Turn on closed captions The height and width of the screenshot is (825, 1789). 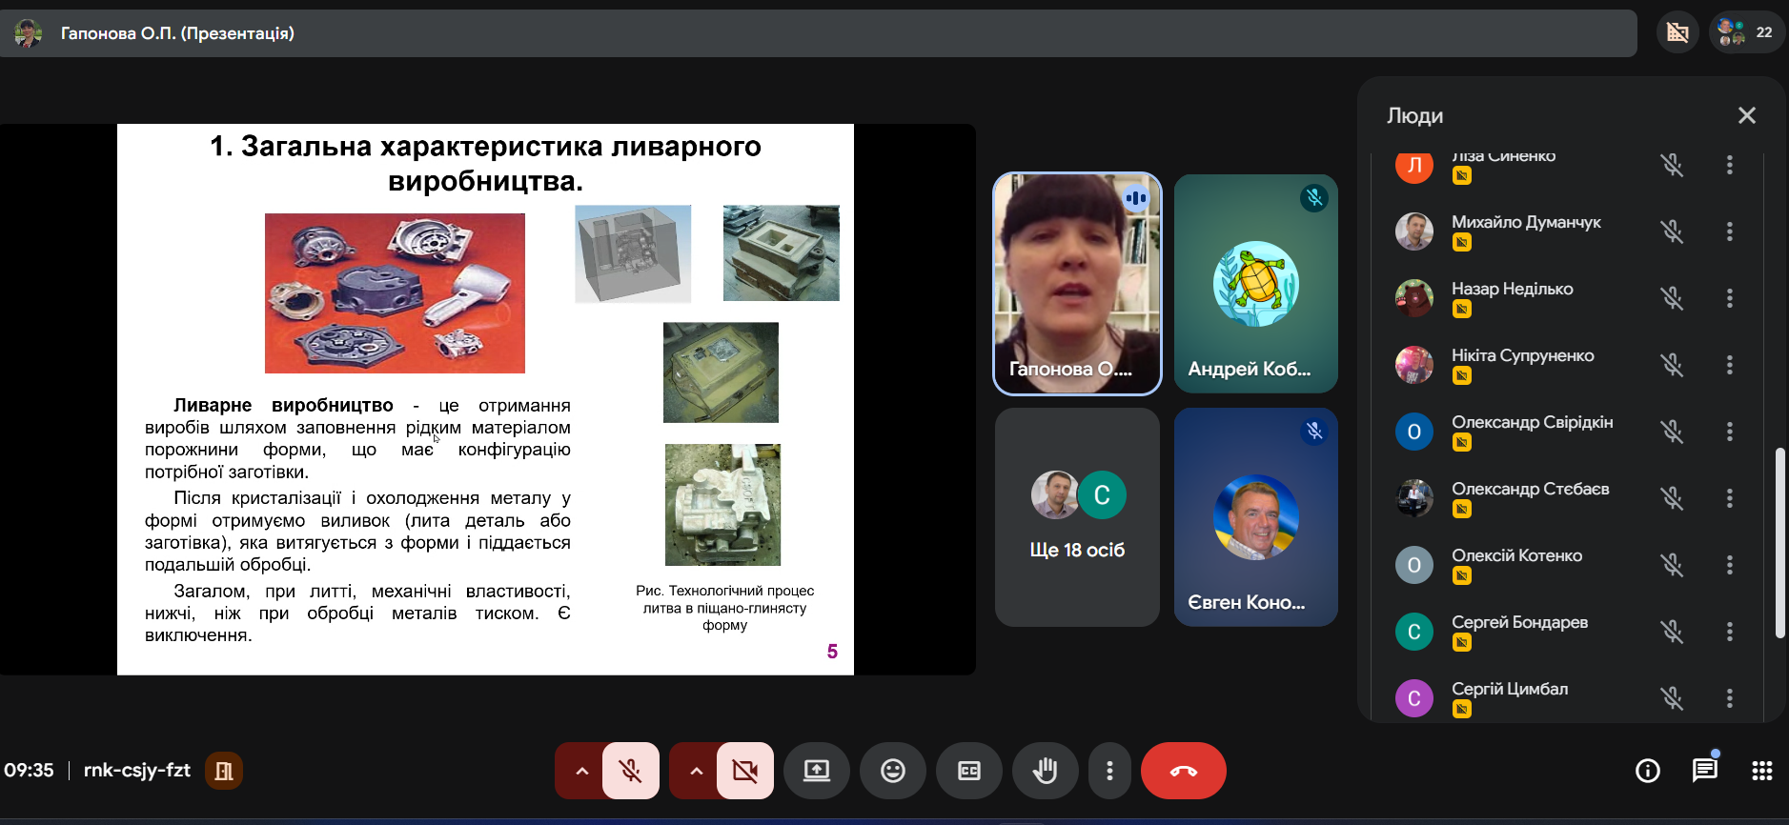pyautogui.click(x=968, y=771)
